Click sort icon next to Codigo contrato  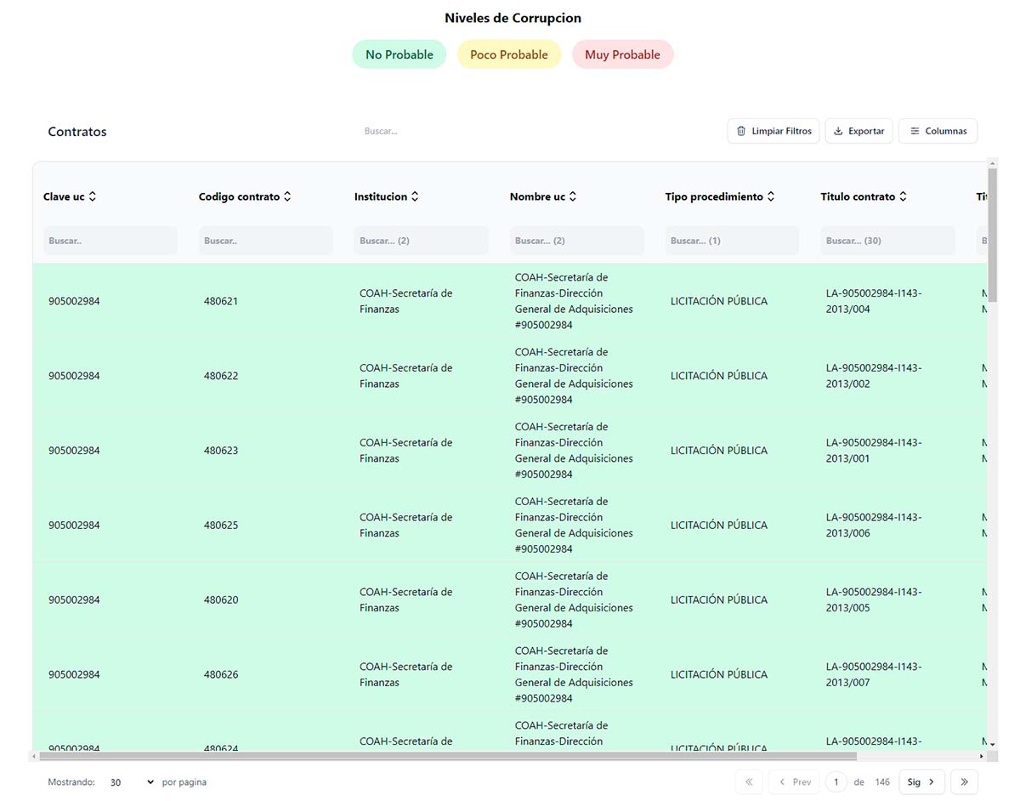[x=287, y=196]
